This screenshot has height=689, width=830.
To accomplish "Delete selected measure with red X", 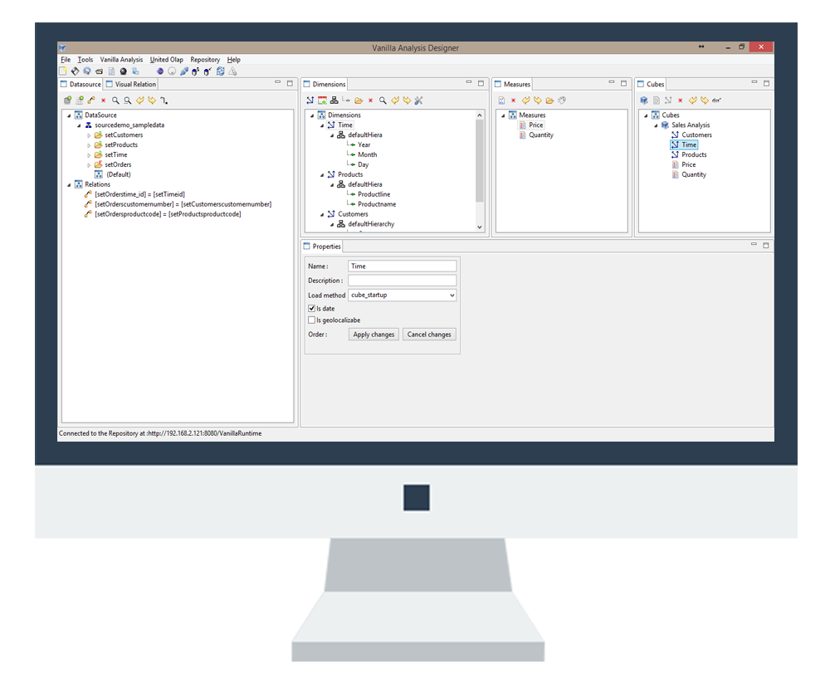I will (x=513, y=100).
